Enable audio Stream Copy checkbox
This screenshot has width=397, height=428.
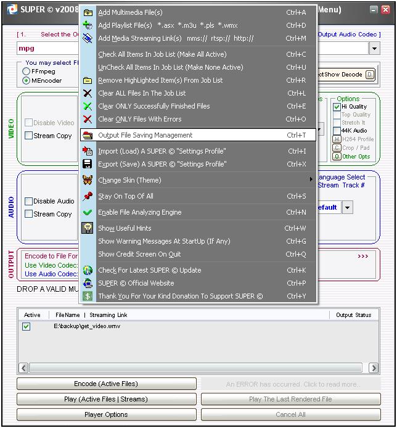click(28, 214)
